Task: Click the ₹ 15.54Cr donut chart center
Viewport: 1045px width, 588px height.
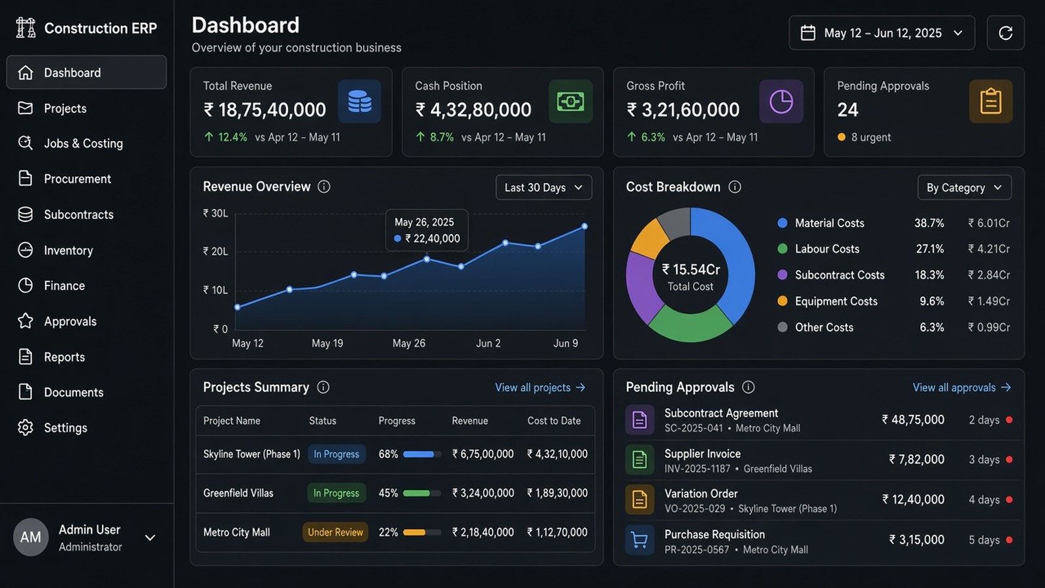Action: (691, 276)
